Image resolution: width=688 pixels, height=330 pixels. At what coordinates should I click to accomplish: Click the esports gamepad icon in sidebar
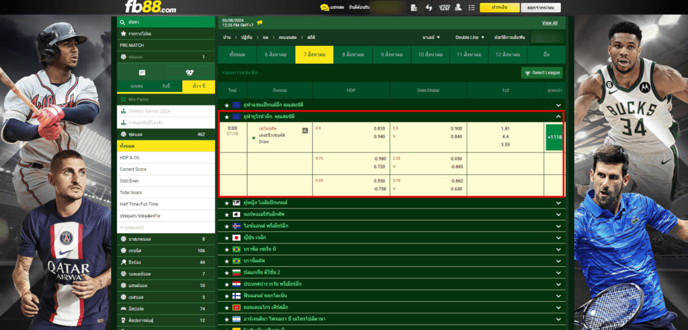tap(124, 309)
